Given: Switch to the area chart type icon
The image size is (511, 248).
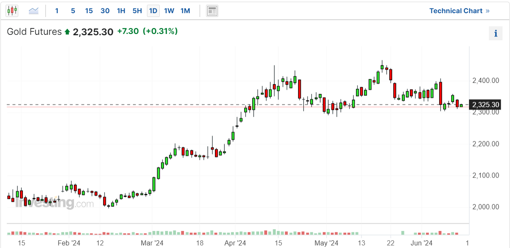Looking at the screenshot, I should tap(34, 11).
